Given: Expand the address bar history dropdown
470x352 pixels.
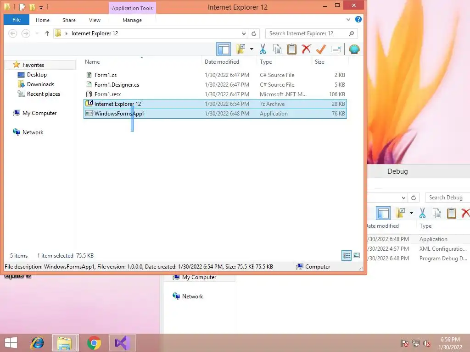Looking at the screenshot, I should (x=244, y=33).
